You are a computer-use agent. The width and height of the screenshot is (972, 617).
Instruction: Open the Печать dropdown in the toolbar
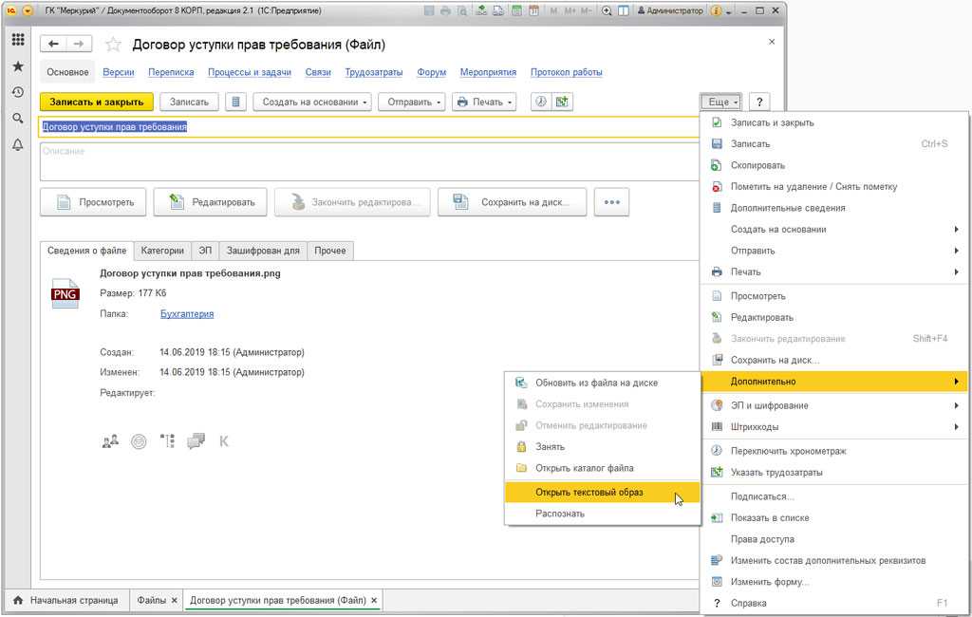pyautogui.click(x=484, y=103)
